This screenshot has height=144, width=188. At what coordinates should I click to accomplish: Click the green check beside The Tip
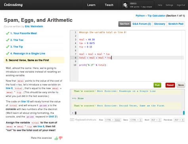click(8, 47)
